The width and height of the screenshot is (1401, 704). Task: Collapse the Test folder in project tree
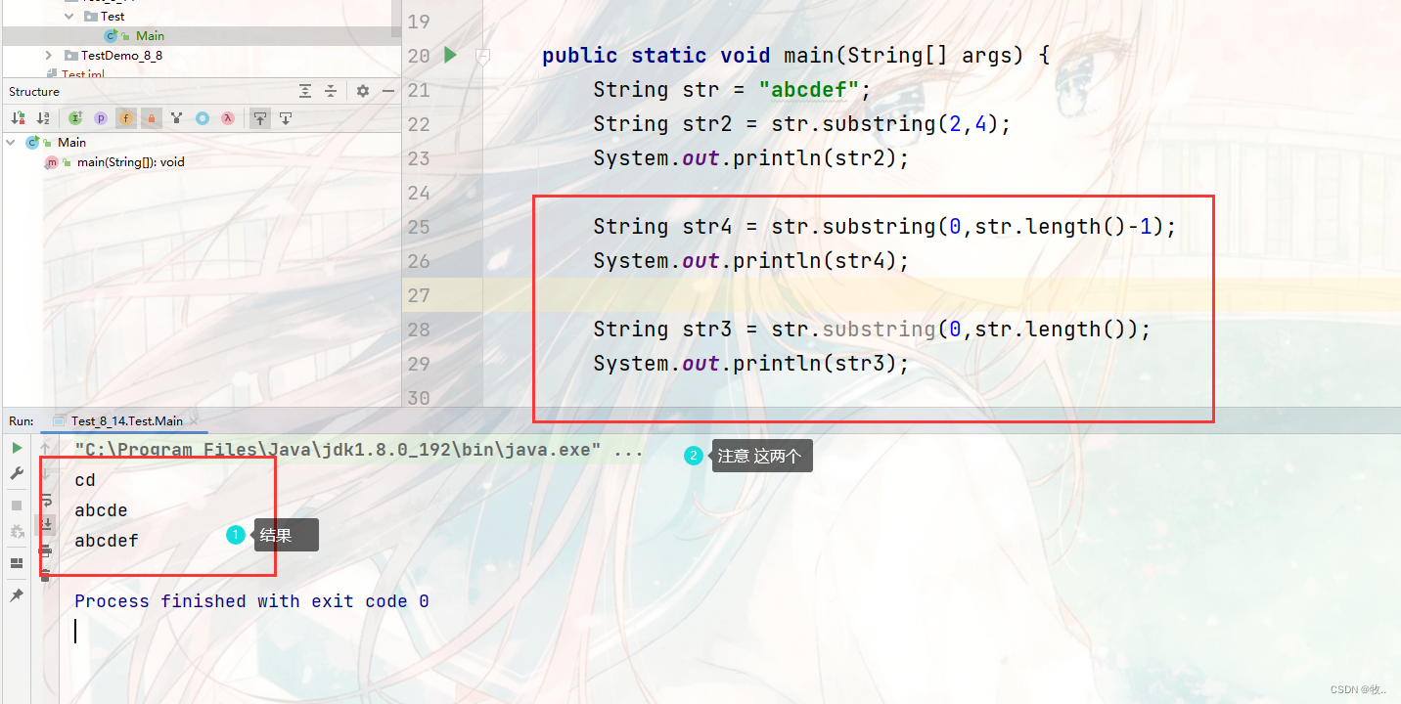click(x=68, y=16)
